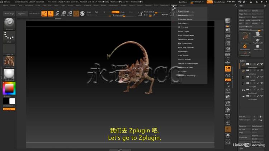Hide the EyeLeft subtool with eye icon

(x=261, y=77)
